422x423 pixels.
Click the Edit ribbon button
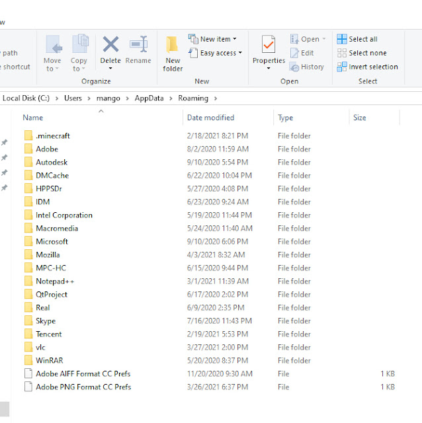coord(302,53)
